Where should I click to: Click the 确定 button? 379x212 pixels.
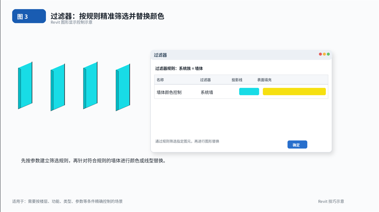click(297, 145)
